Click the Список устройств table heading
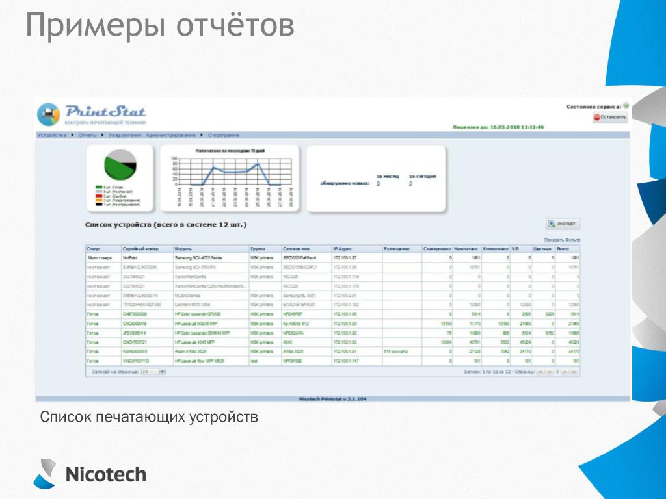The width and height of the screenshot is (666, 499). (166, 224)
